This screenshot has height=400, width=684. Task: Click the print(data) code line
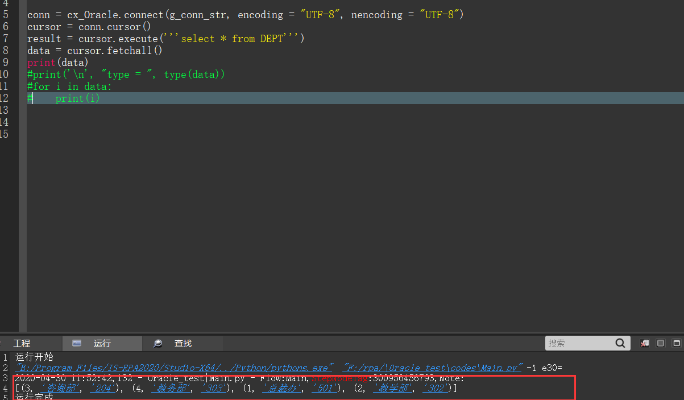click(x=58, y=63)
